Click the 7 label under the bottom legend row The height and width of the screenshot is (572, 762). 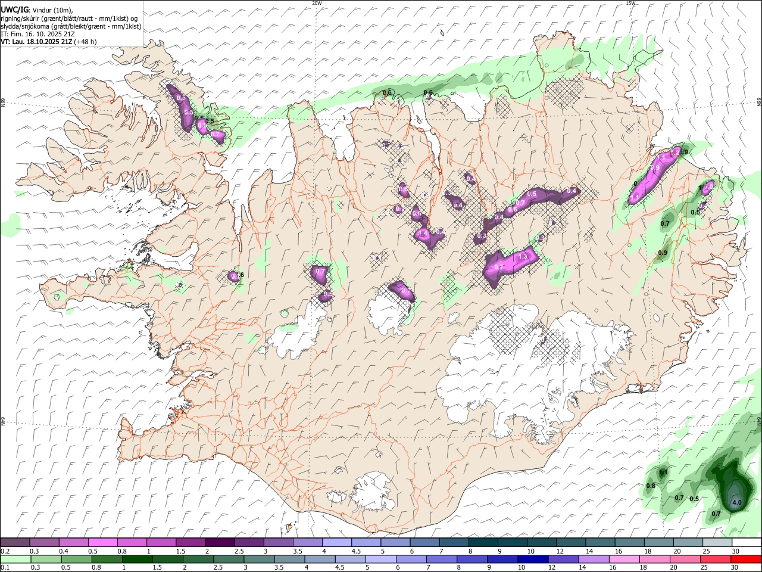tap(429, 568)
